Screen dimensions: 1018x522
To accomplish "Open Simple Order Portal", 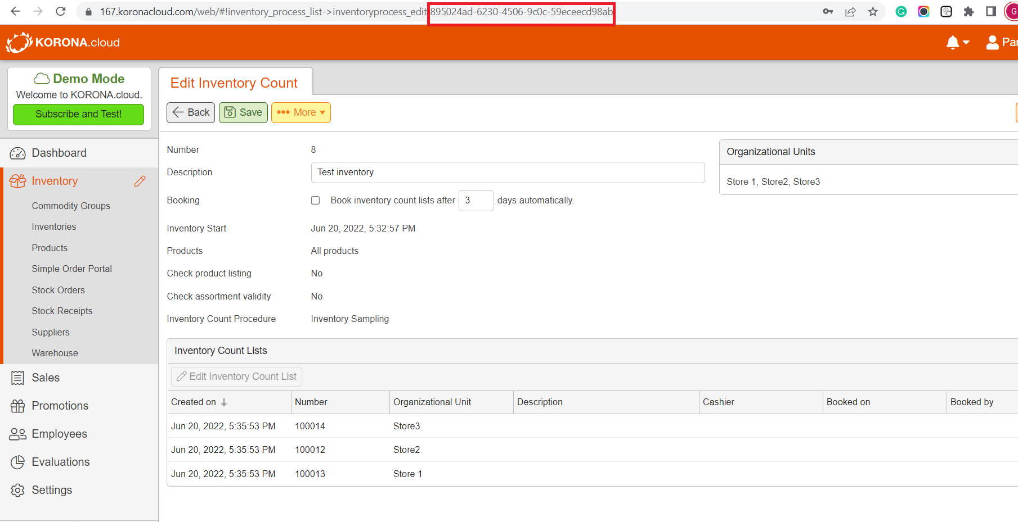I will click(x=72, y=269).
